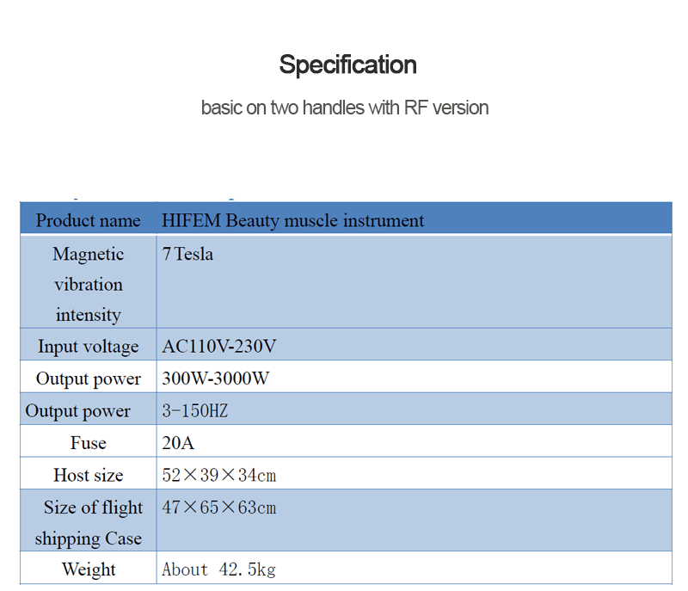688x591 pixels.
Task: Select the "300W-3000W" value cell
Action: point(215,379)
